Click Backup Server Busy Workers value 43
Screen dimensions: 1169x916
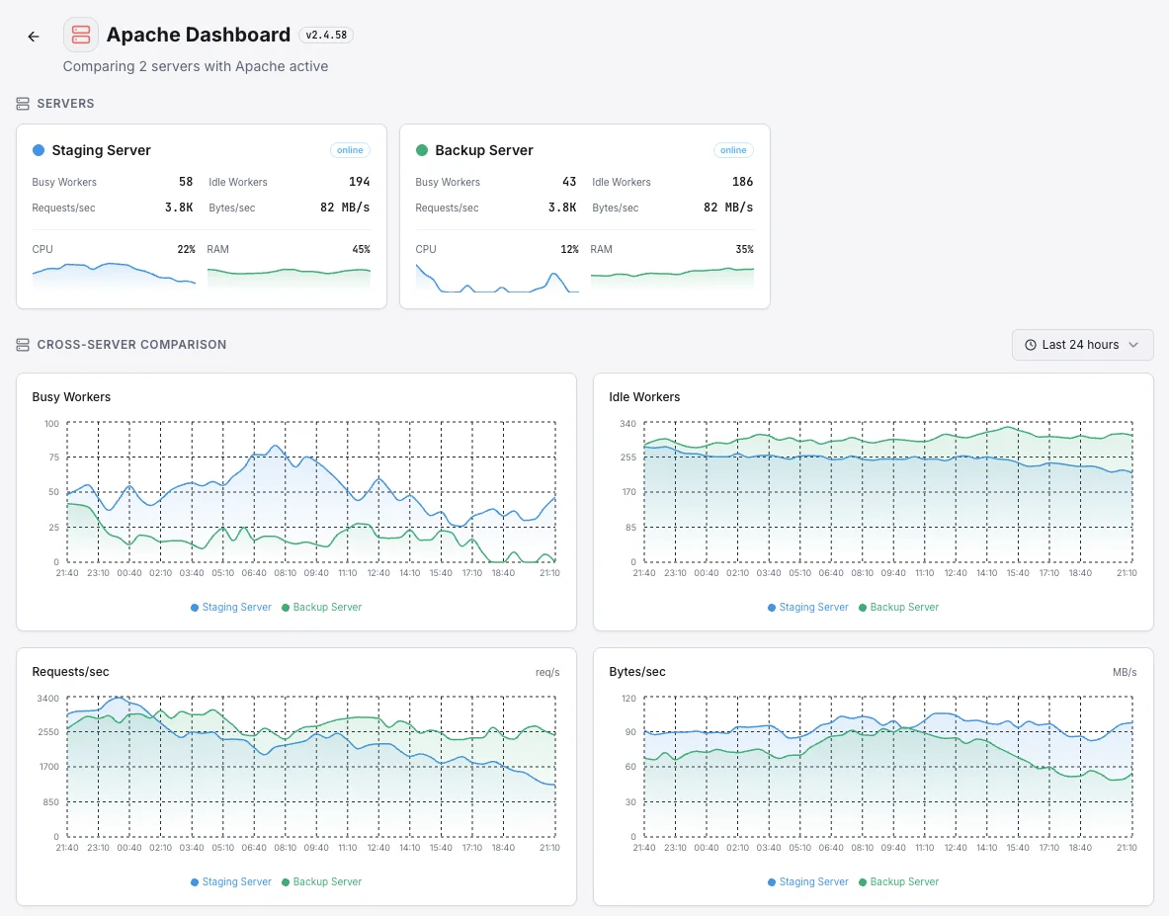569,182
